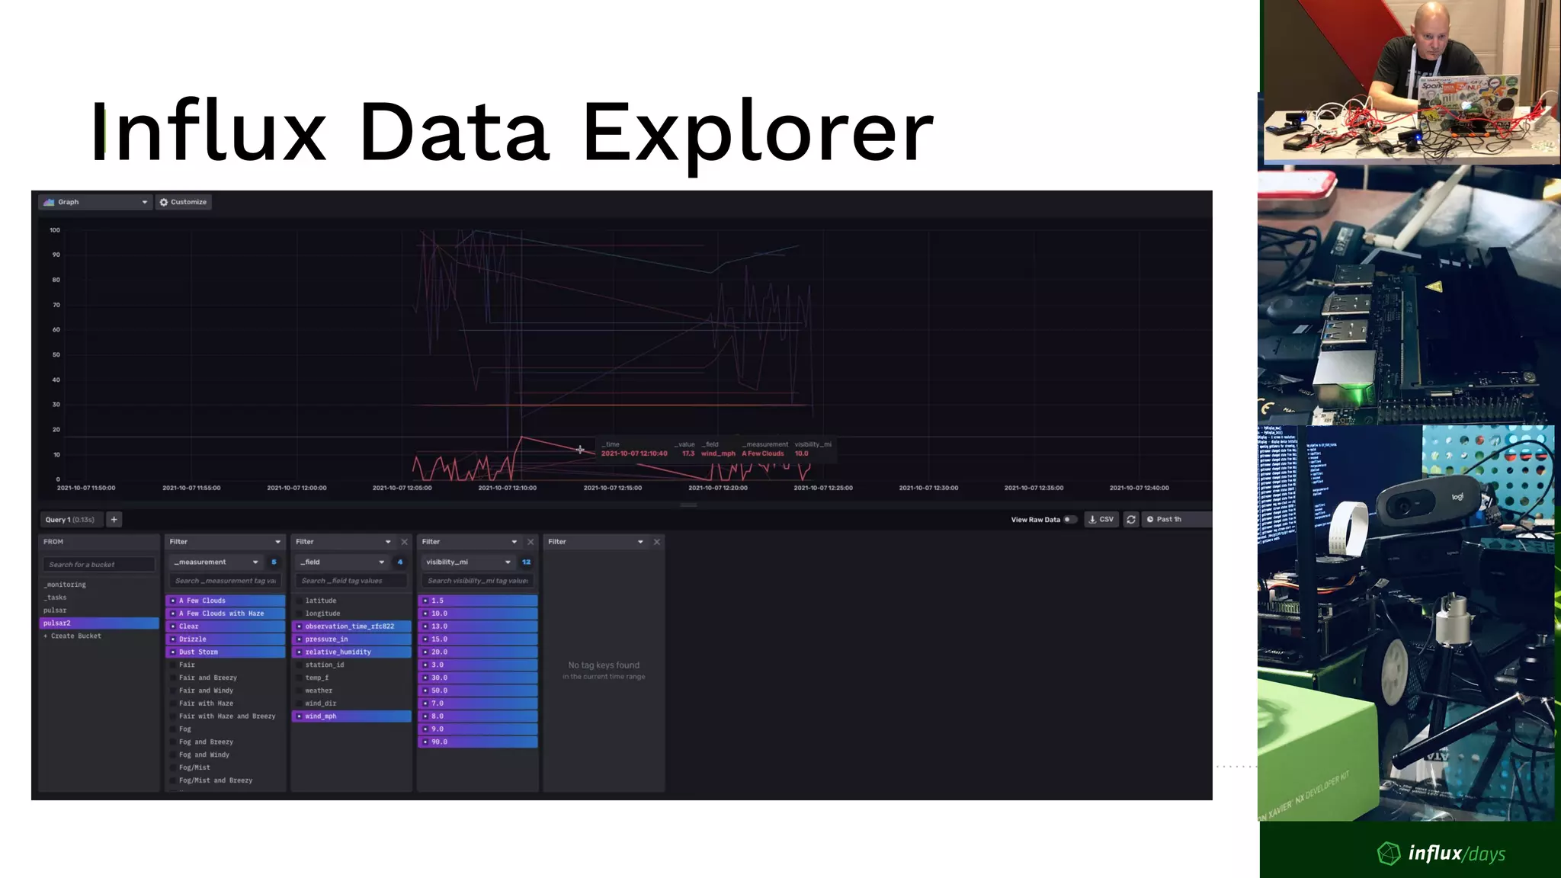The height and width of the screenshot is (878, 1561).
Task: Download results with the CSV button
Action: [1101, 520]
